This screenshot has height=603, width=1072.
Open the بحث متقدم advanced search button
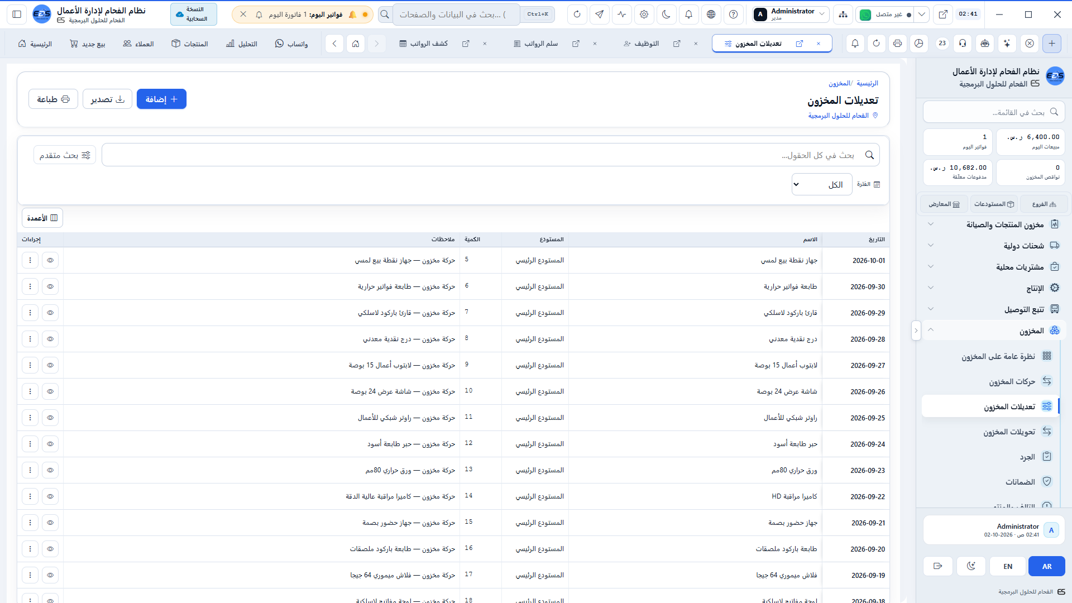click(x=65, y=155)
